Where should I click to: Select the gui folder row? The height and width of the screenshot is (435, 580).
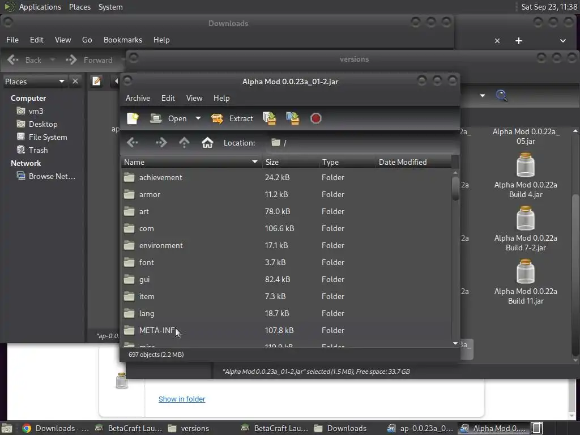pyautogui.click(x=286, y=280)
